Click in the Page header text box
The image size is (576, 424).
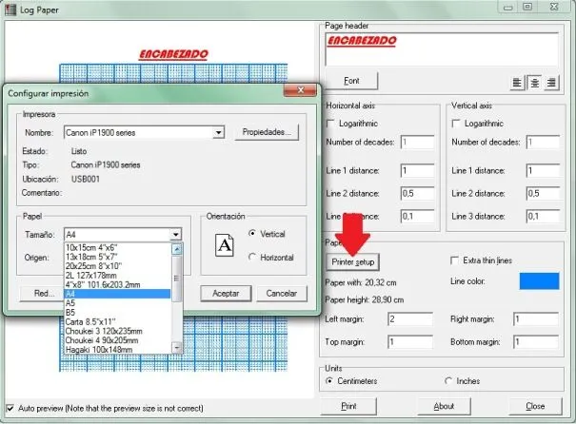[x=442, y=49]
